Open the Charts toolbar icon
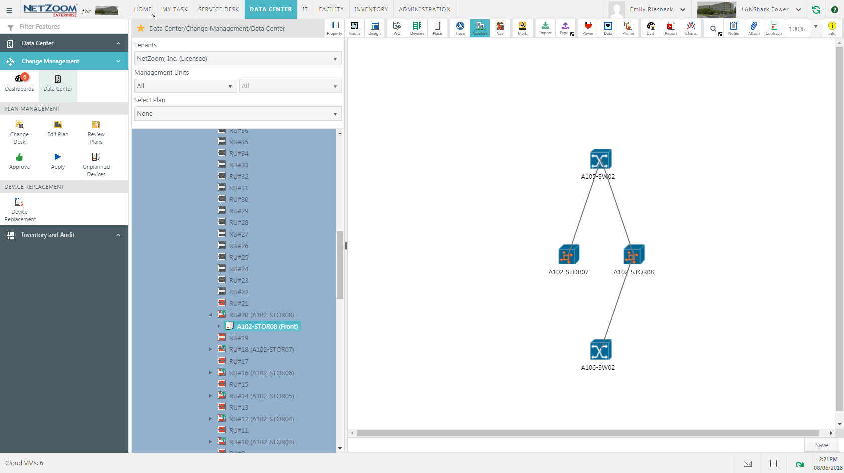The height and width of the screenshot is (473, 844). click(x=691, y=28)
